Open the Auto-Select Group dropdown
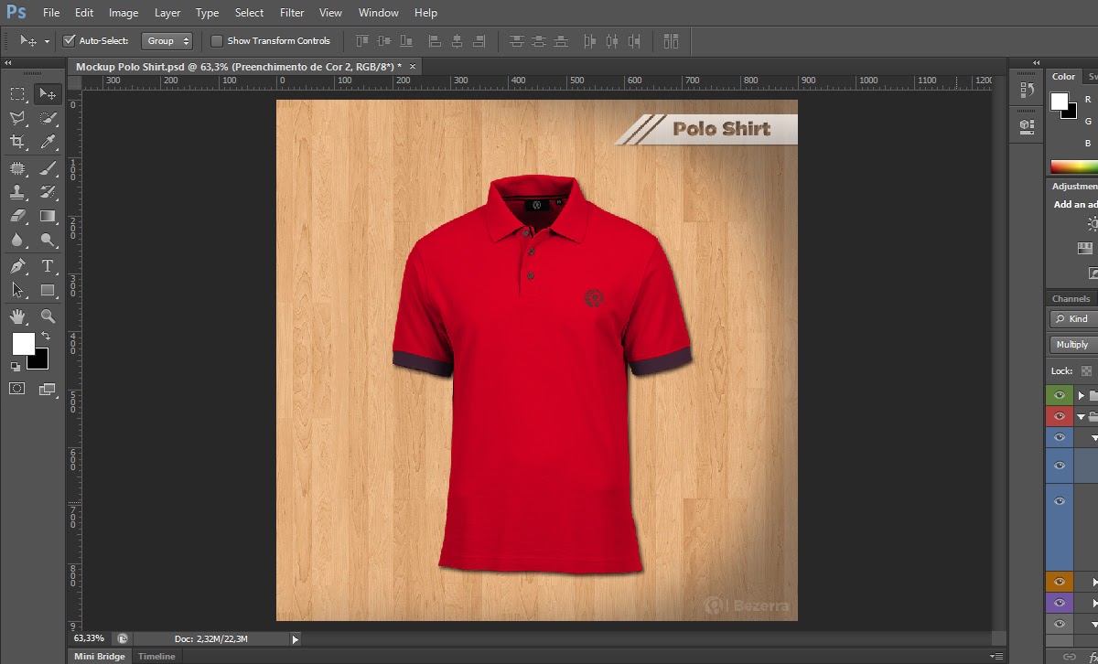1098x664 pixels. 167,40
